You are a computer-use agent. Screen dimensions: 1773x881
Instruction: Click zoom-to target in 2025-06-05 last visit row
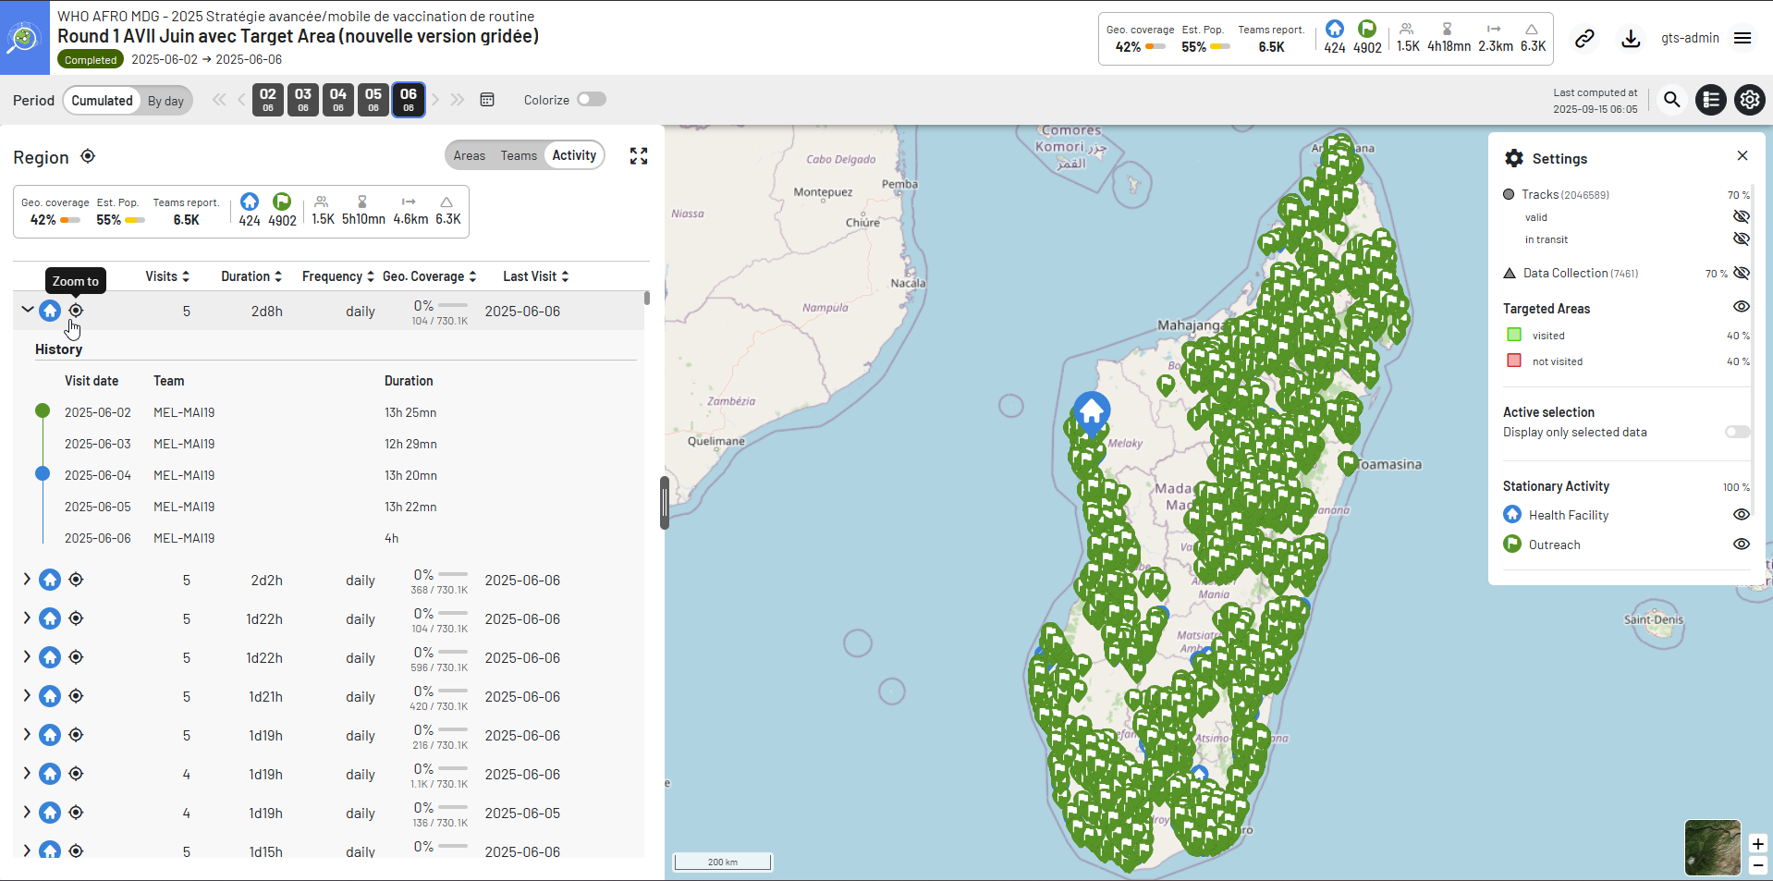pyautogui.click(x=76, y=813)
